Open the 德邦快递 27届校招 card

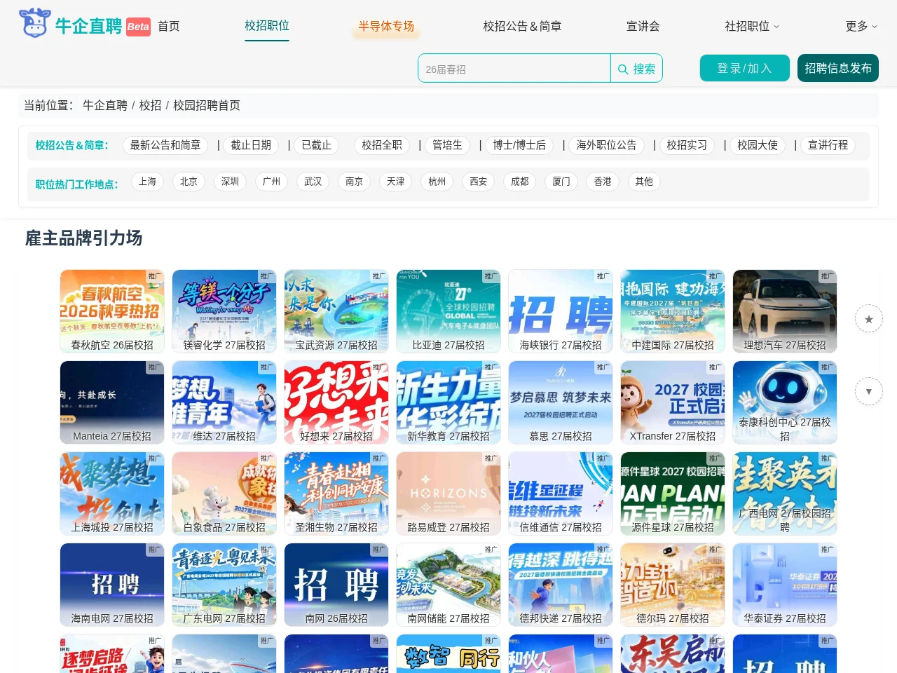(x=561, y=585)
